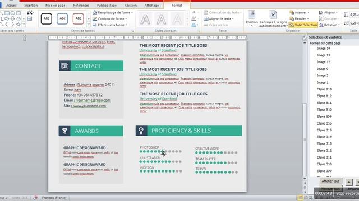Screen dimensions: 359x201
Task: Click the draw text box icon
Action: [30, 19]
